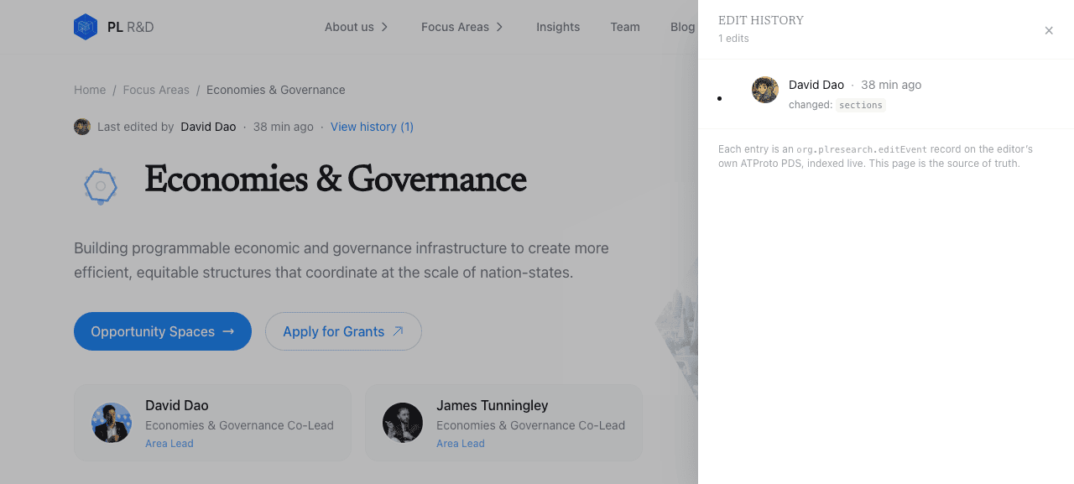The image size is (1074, 484).
Task: Click the sections tag in edit entry
Action: (x=861, y=105)
